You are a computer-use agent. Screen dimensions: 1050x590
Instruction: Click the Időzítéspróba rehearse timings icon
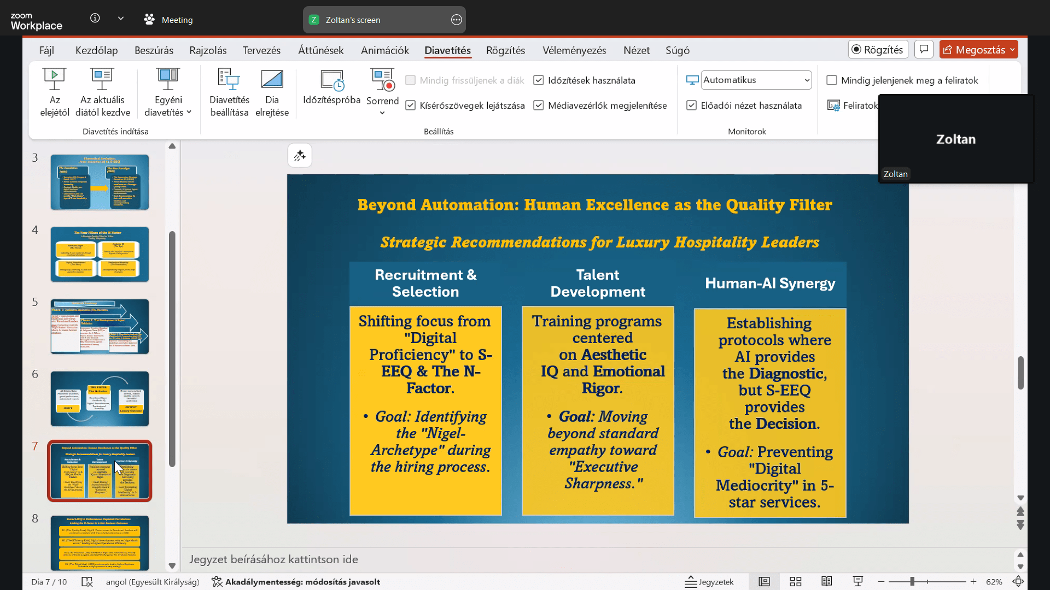point(331,81)
